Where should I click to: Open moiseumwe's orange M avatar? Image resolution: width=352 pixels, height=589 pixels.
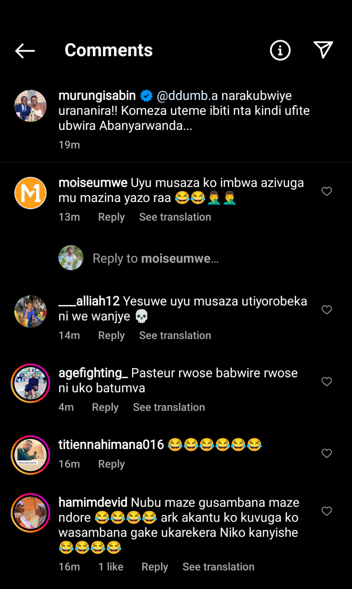[x=31, y=193]
